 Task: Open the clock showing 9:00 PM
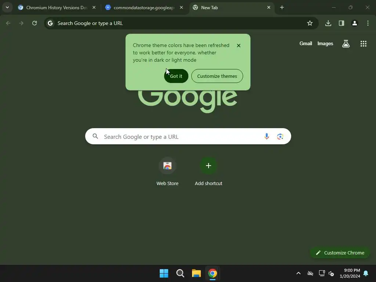tap(350, 273)
